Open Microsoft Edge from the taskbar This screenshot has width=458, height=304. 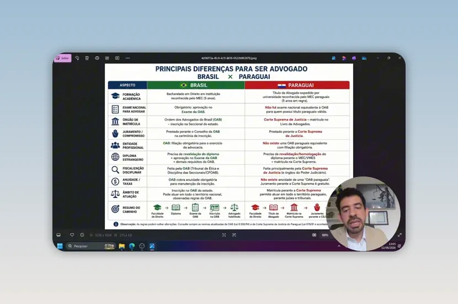click(132, 246)
